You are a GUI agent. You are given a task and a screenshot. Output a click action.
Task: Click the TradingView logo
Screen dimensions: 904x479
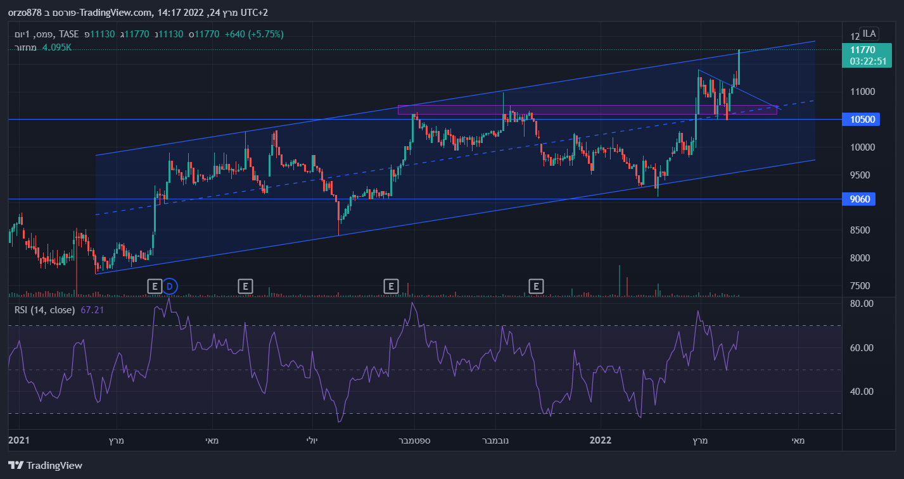[x=46, y=466]
